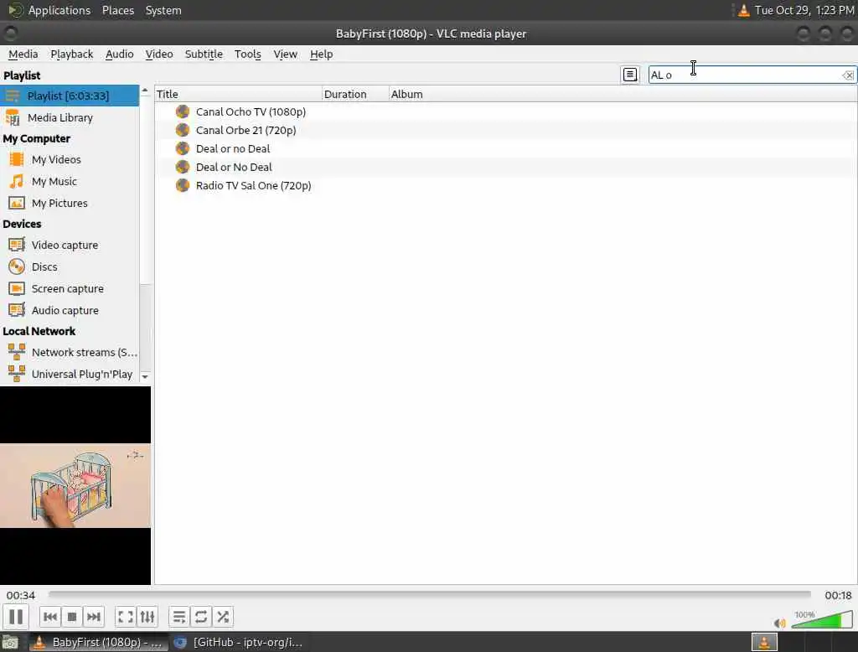Adjust the volume slider at 100%
The height and width of the screenshot is (652, 858).
click(x=822, y=620)
